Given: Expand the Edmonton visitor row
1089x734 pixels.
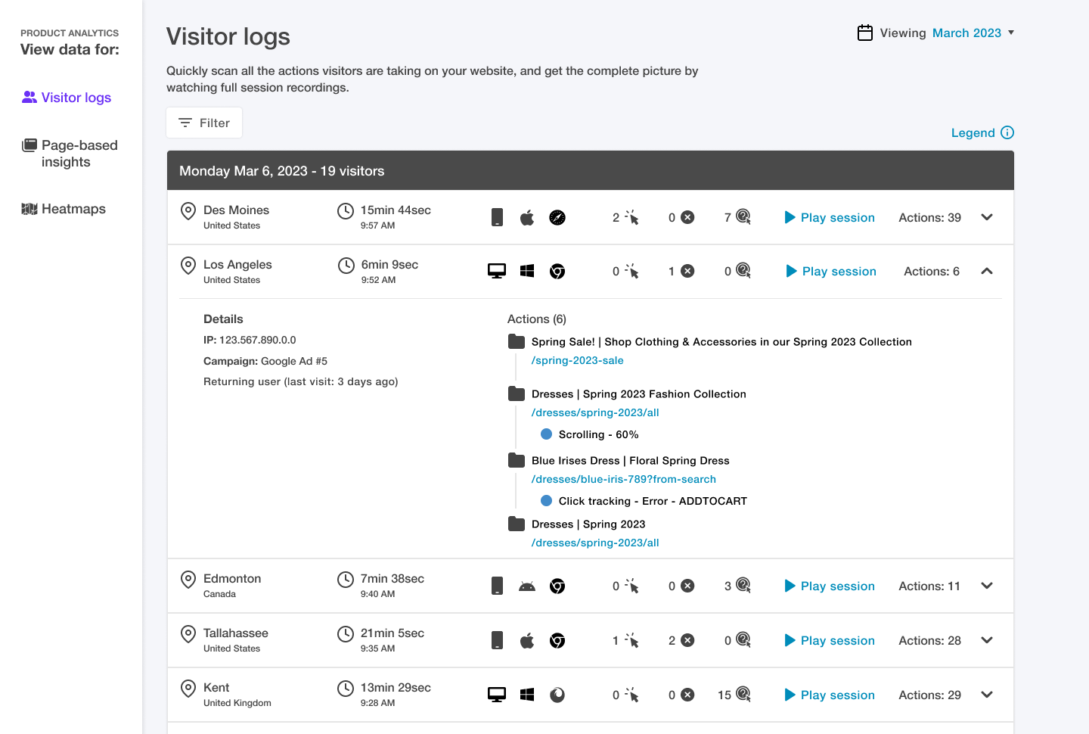Looking at the screenshot, I should point(987,586).
